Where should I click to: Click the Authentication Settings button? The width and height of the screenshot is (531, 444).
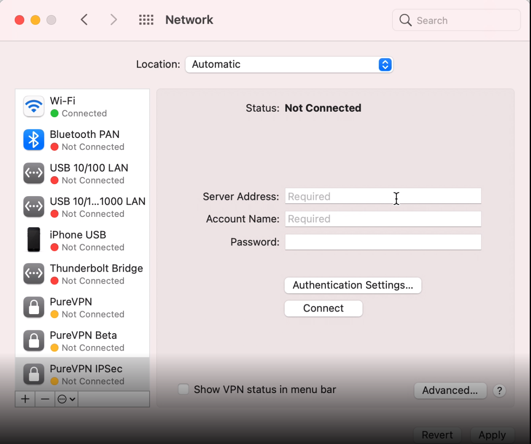tap(353, 285)
